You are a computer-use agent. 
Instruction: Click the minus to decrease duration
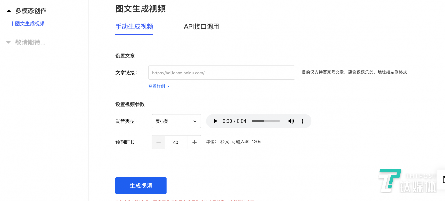click(x=158, y=142)
